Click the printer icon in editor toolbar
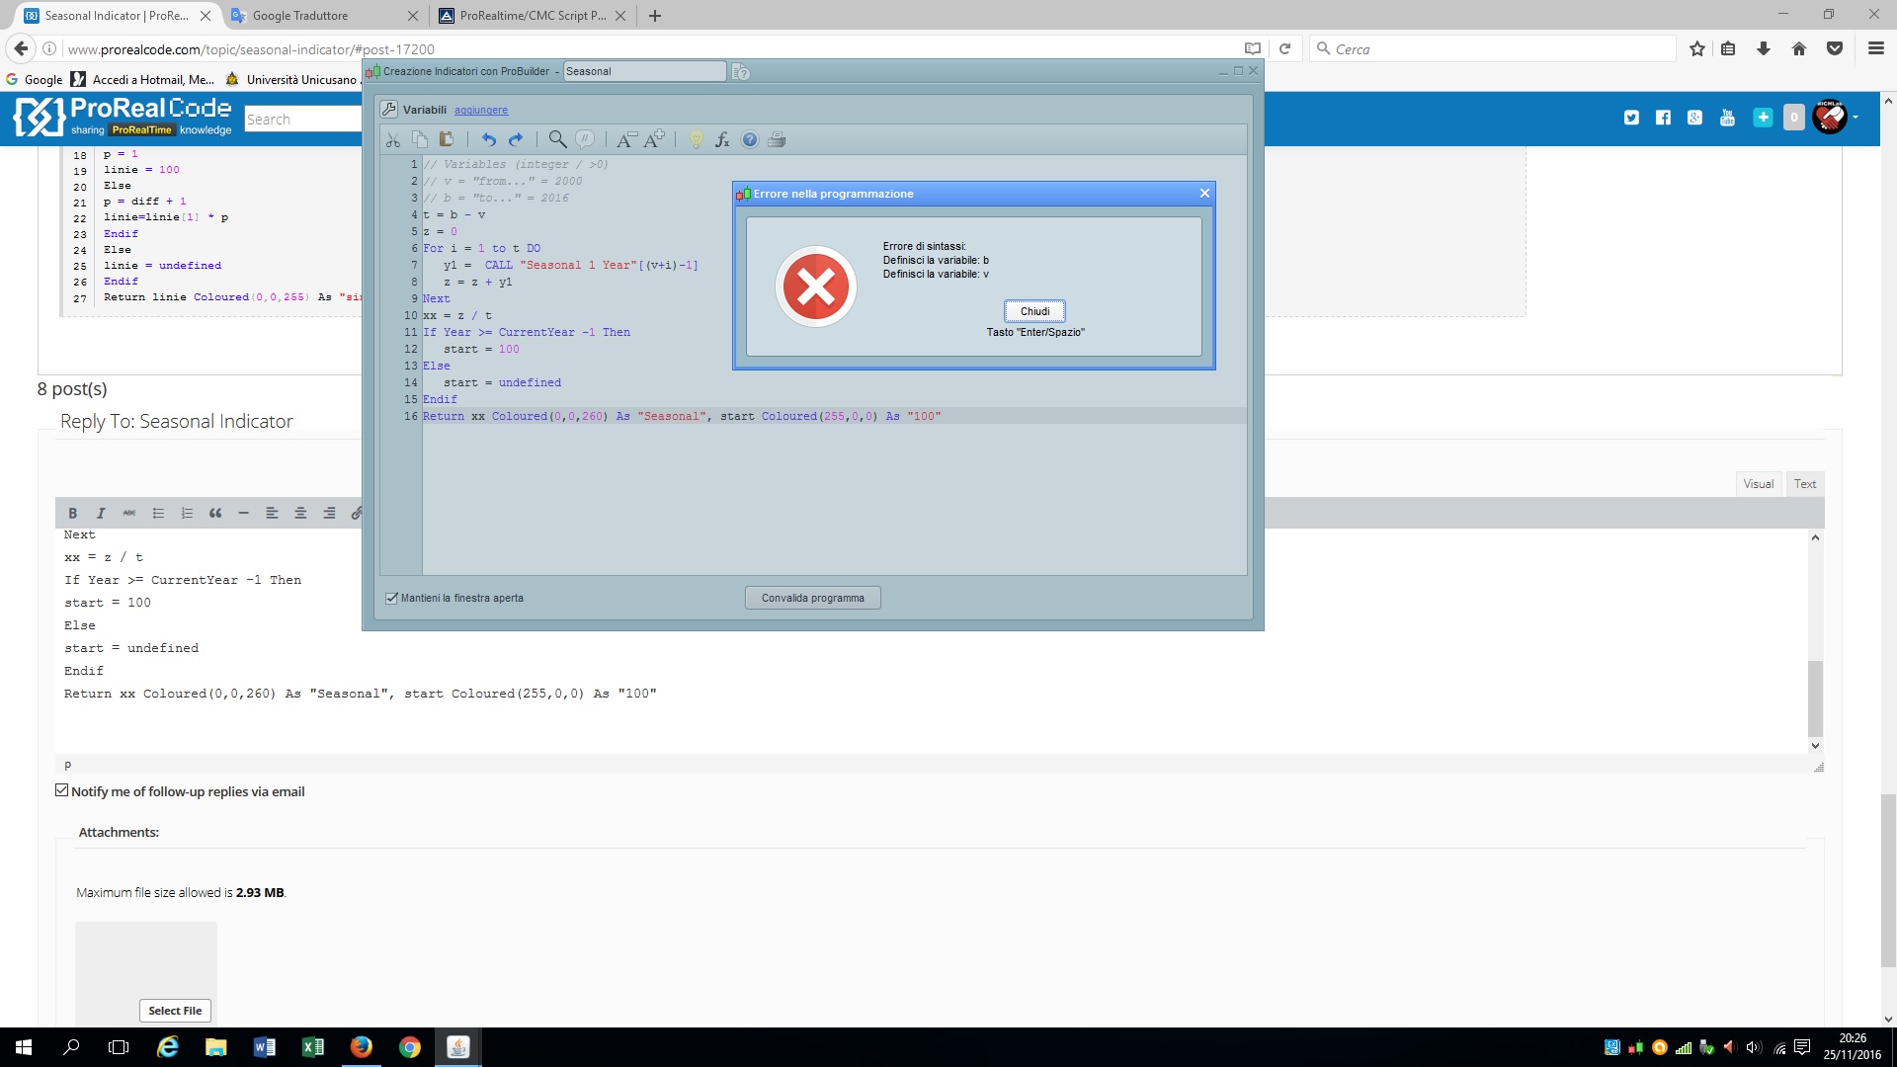Viewport: 1897px width, 1067px height. [777, 139]
